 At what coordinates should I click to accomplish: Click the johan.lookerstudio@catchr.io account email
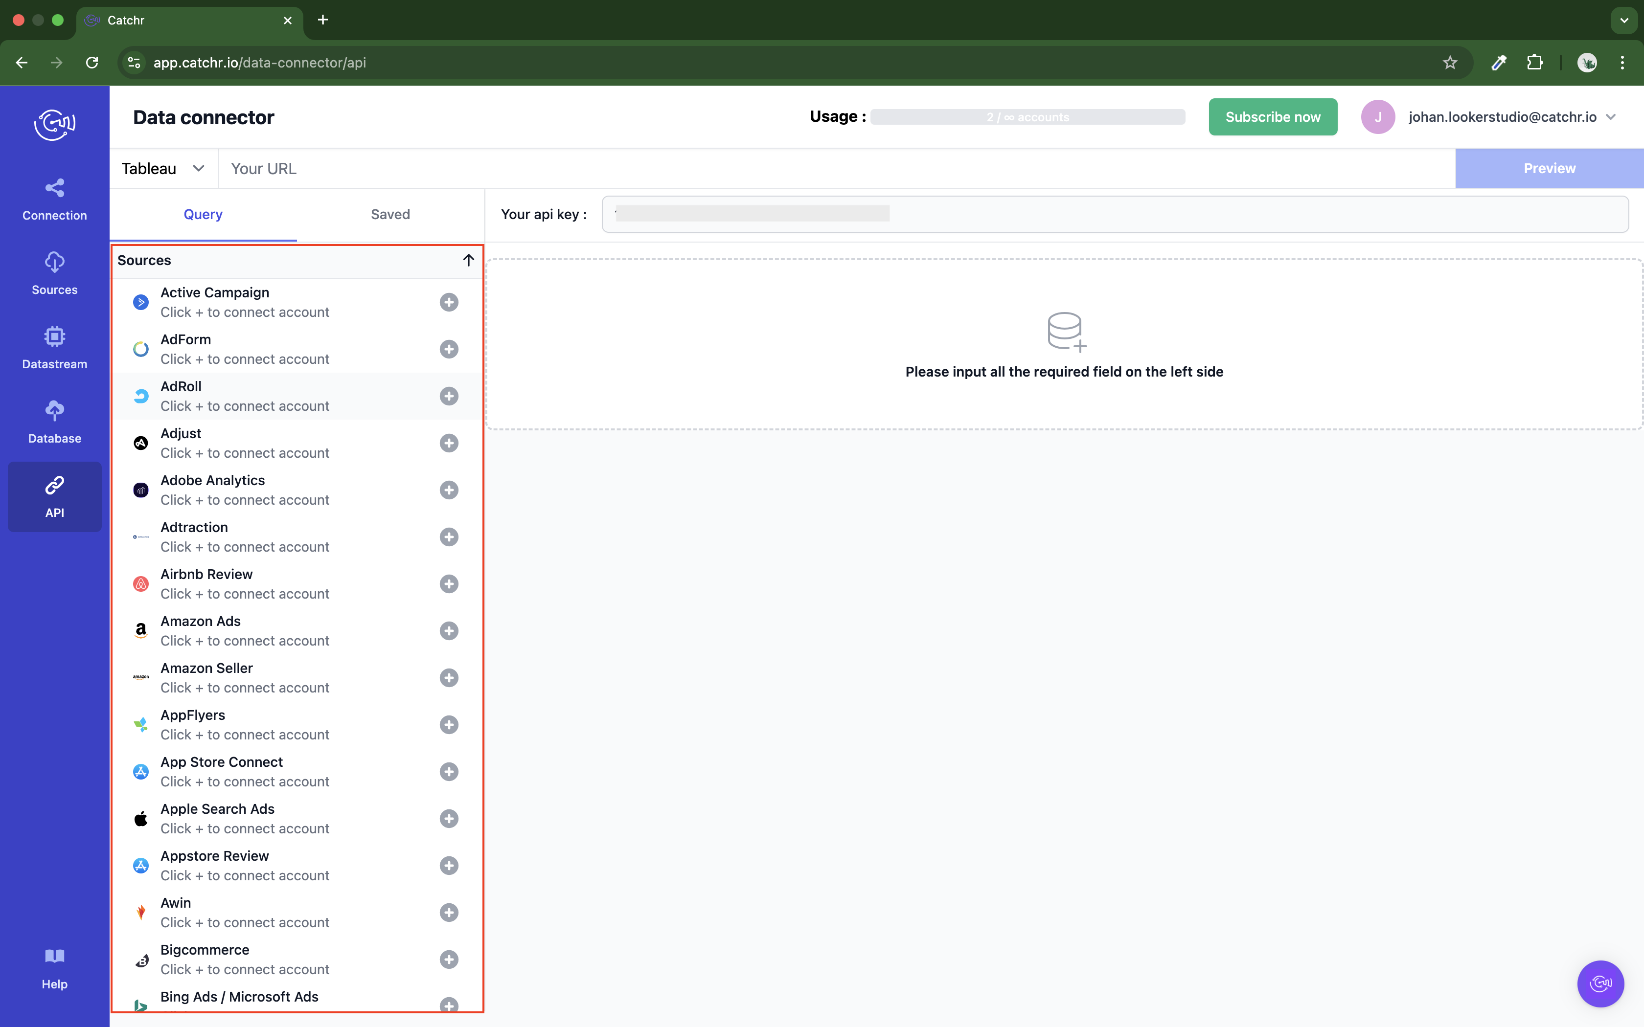1503,117
